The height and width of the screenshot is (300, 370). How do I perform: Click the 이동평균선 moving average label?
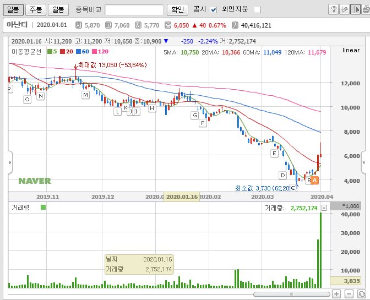[26, 51]
